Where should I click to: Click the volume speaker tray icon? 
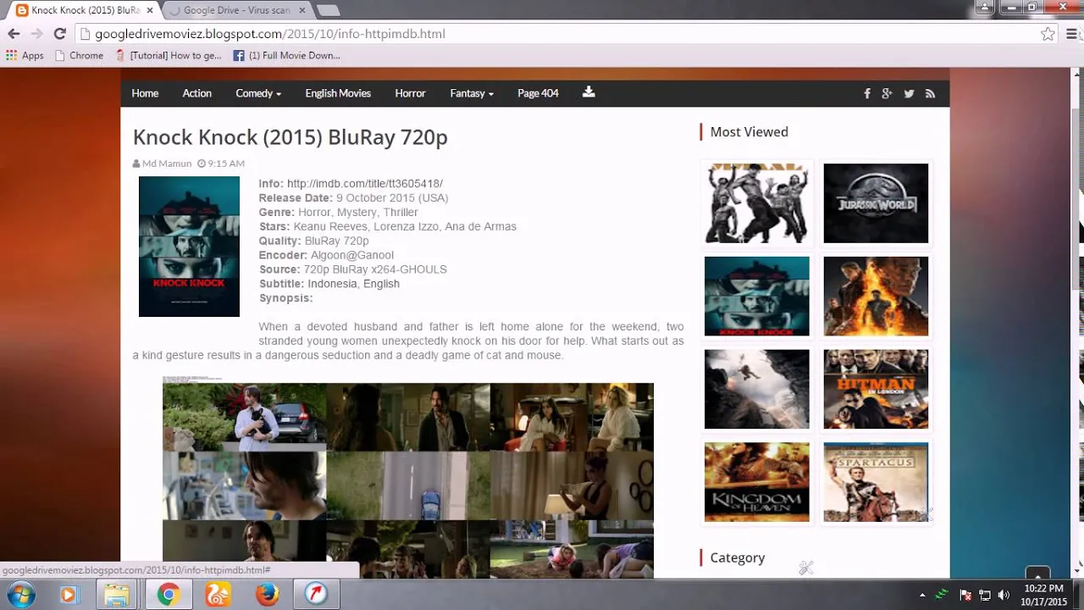point(1004,595)
